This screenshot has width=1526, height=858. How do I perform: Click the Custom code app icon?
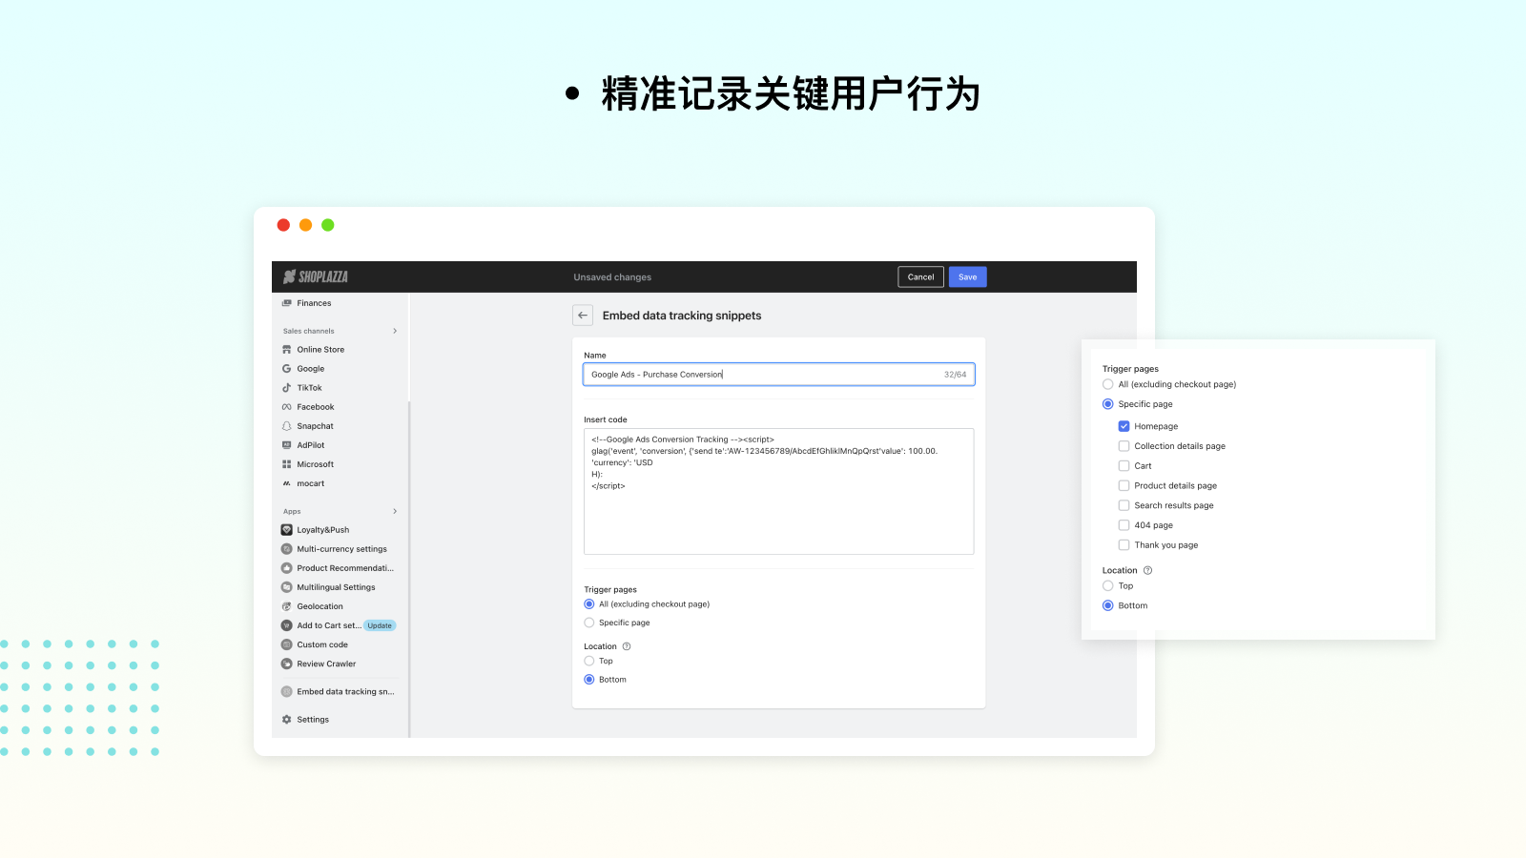[x=286, y=644]
